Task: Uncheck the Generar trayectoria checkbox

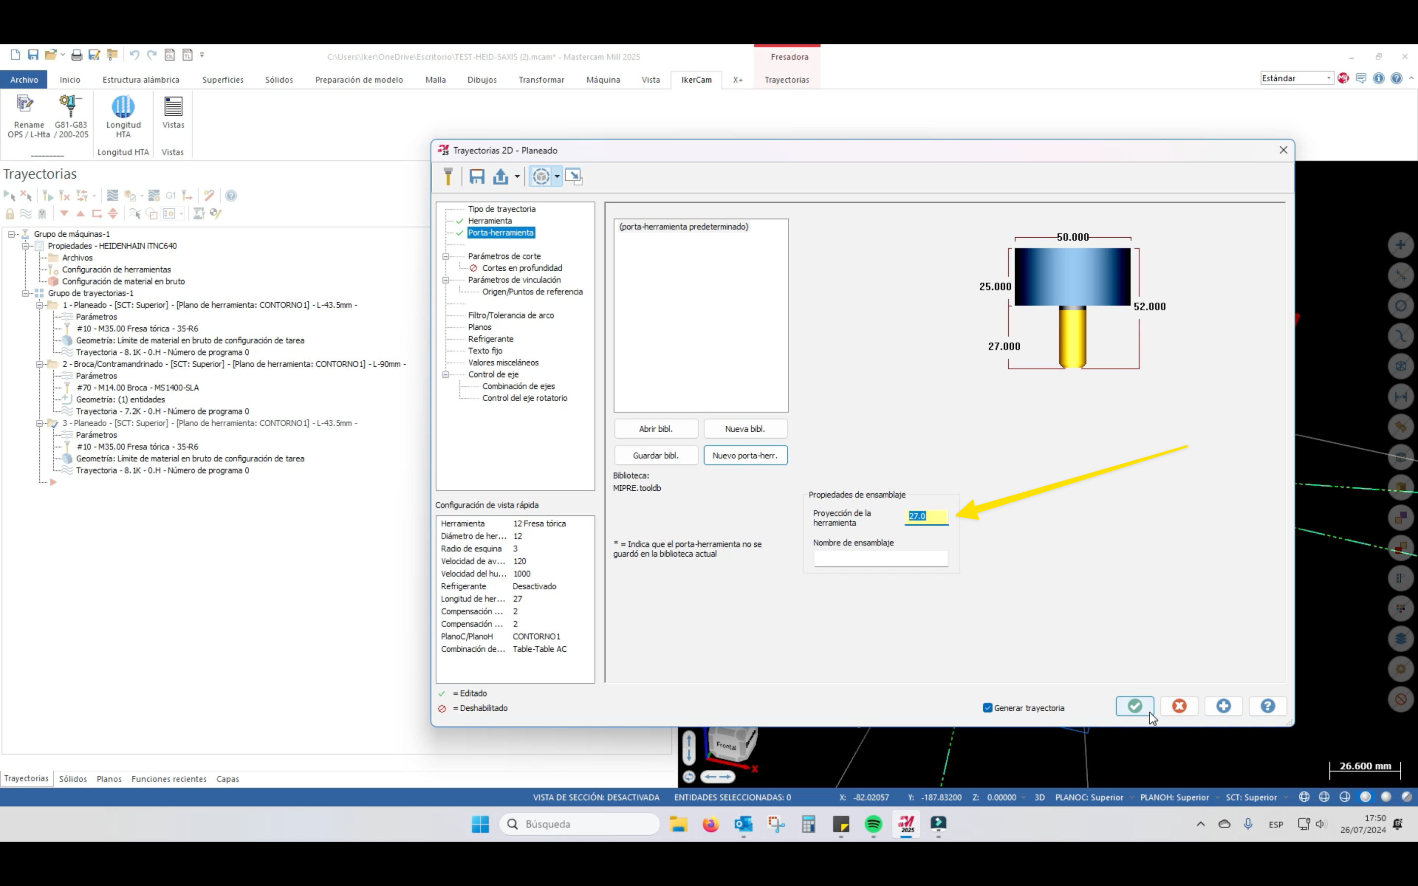Action: 987,707
